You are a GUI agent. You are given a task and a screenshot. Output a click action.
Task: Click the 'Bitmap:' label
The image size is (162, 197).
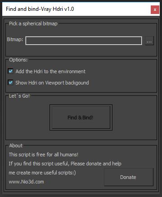click(15, 39)
